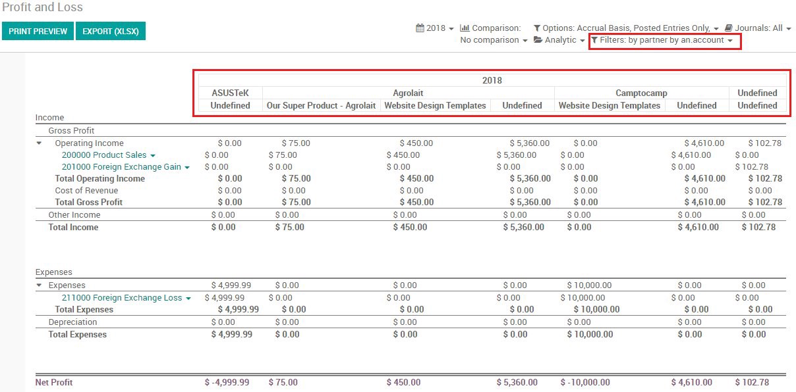Screen dimensions: 796x392
Task: Select the Net Profit row label
Action: click(54, 382)
